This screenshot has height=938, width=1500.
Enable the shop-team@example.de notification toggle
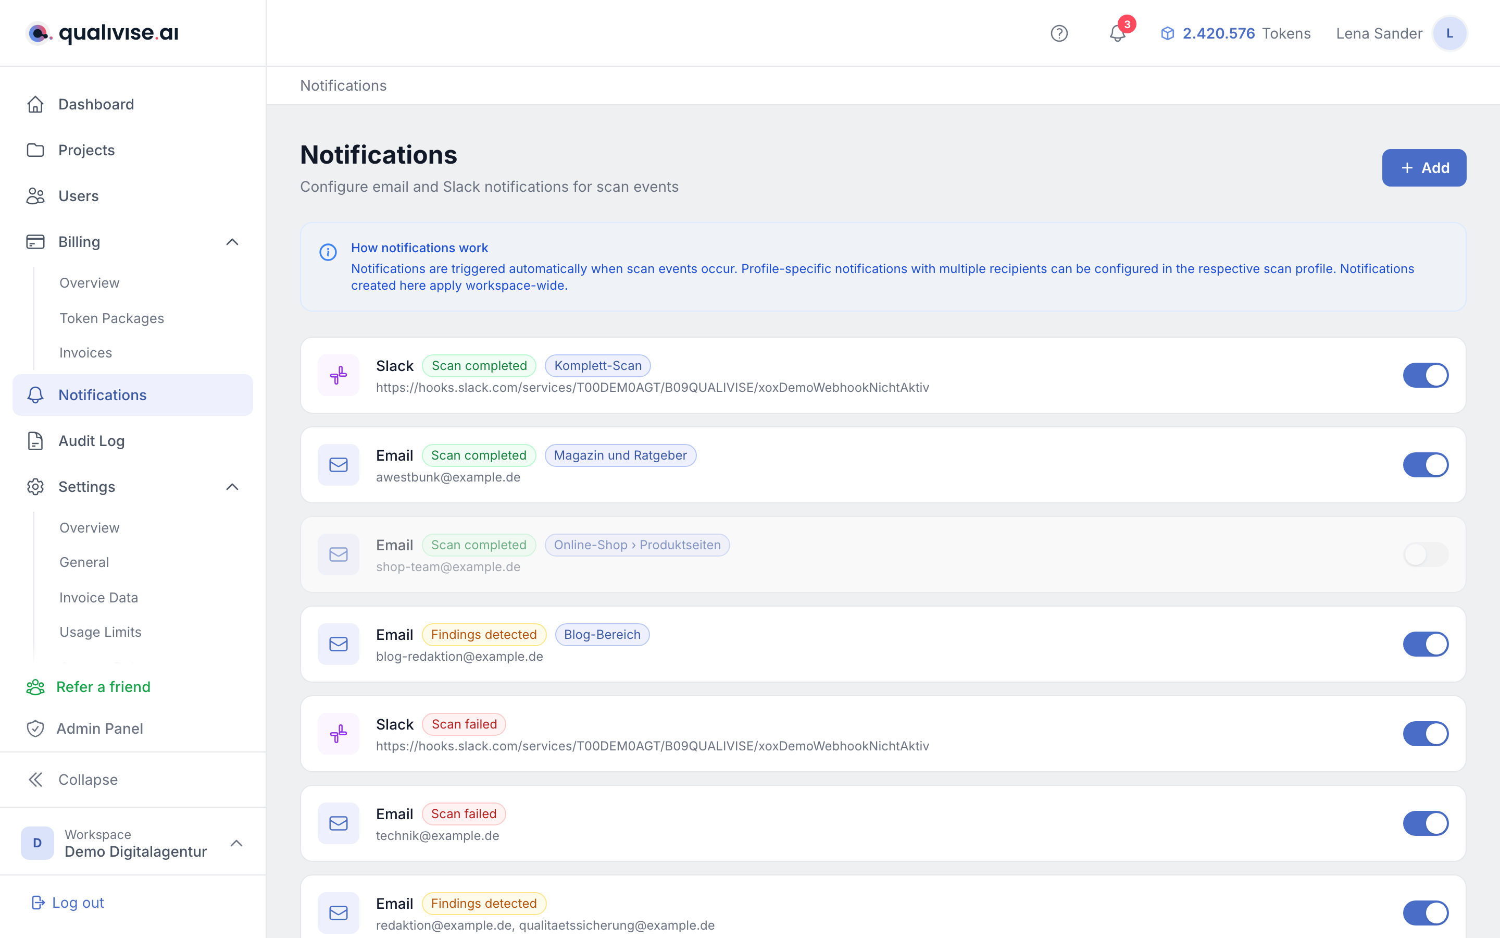tap(1426, 554)
